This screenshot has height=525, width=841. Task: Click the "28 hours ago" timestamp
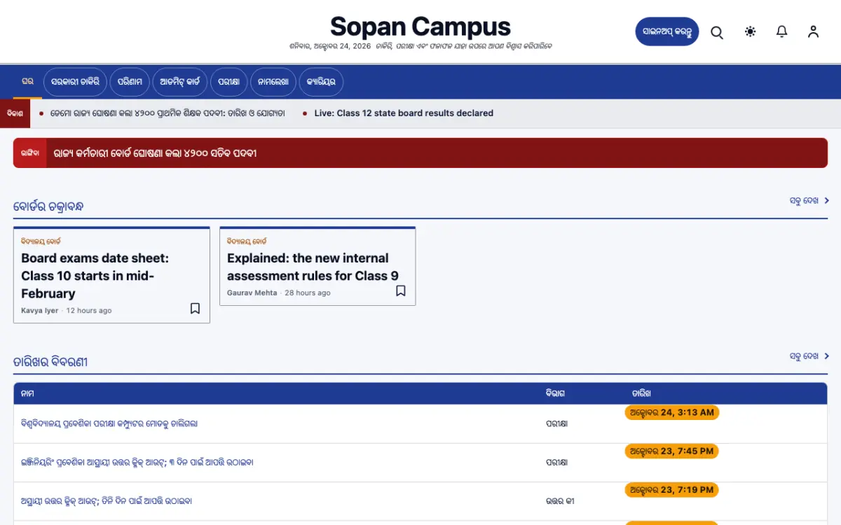tap(308, 293)
